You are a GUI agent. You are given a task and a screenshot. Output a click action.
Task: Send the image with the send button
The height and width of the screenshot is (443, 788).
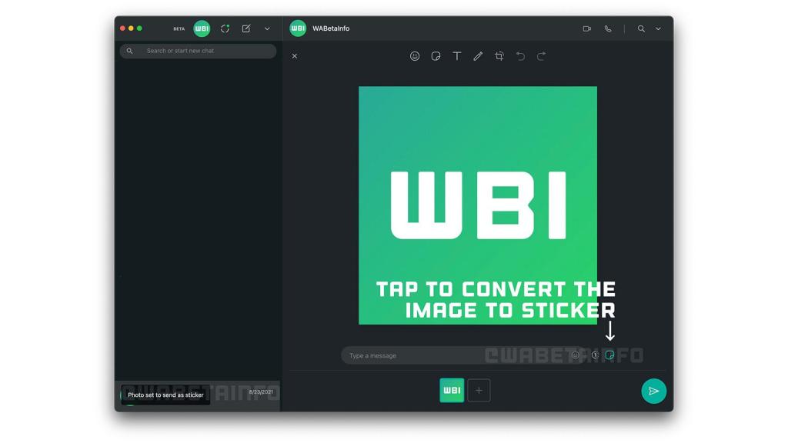653,391
